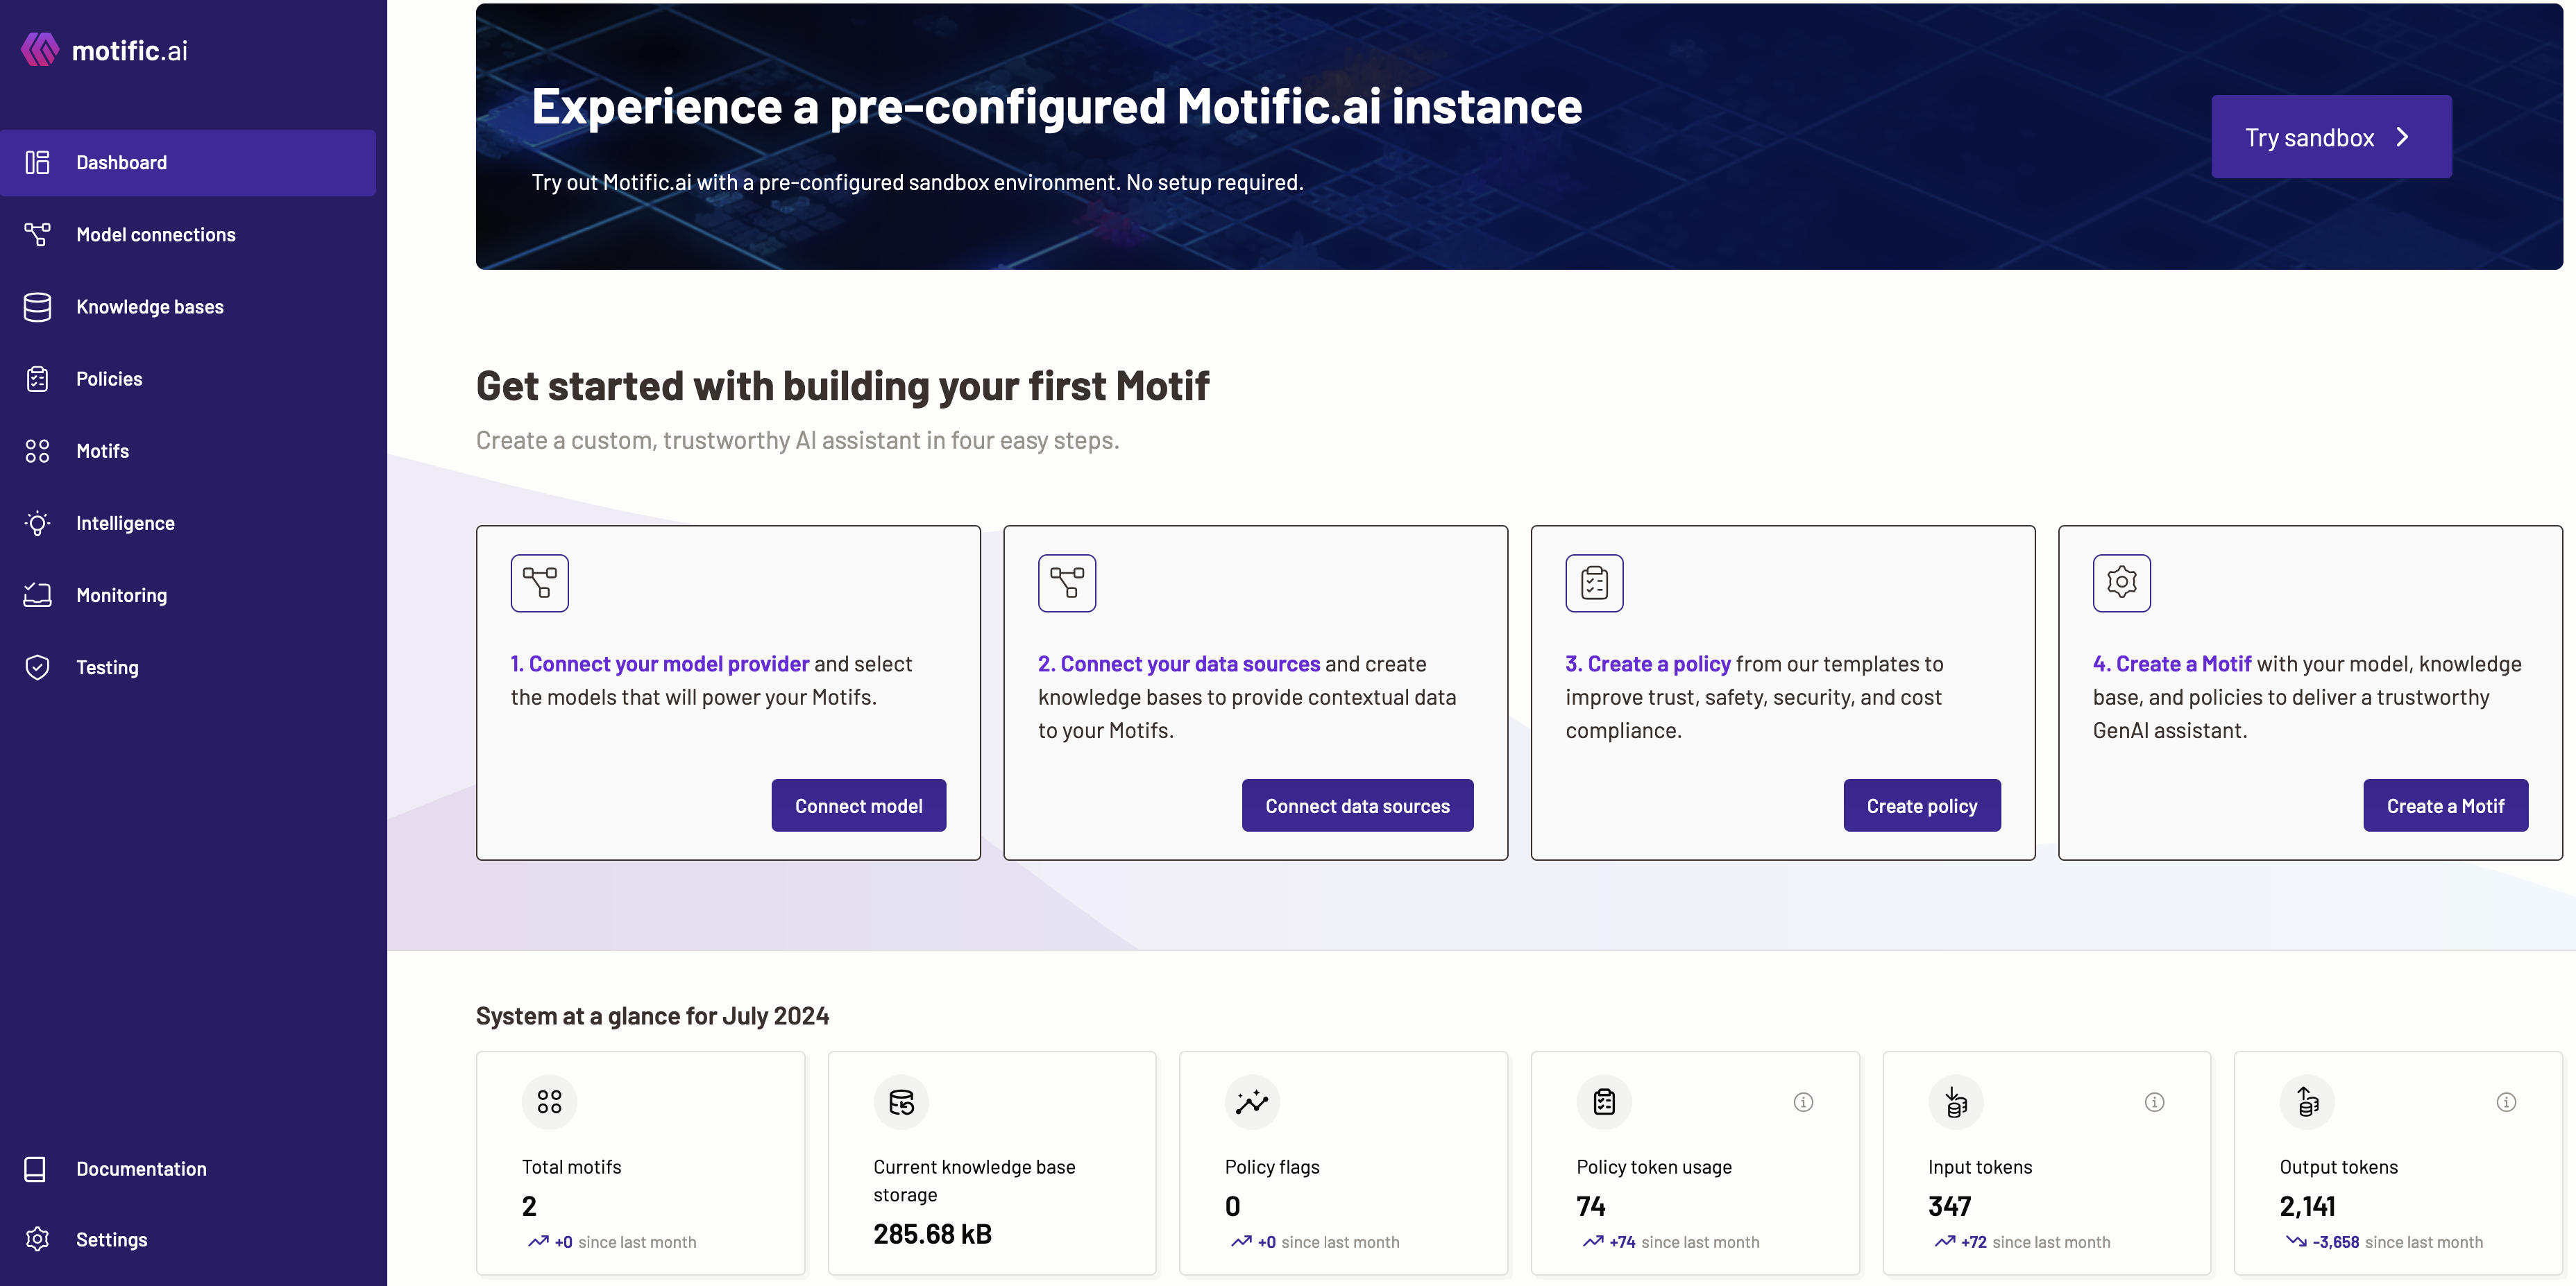The width and height of the screenshot is (2576, 1286).
Task: Click the Create policy button
Action: (1921, 805)
